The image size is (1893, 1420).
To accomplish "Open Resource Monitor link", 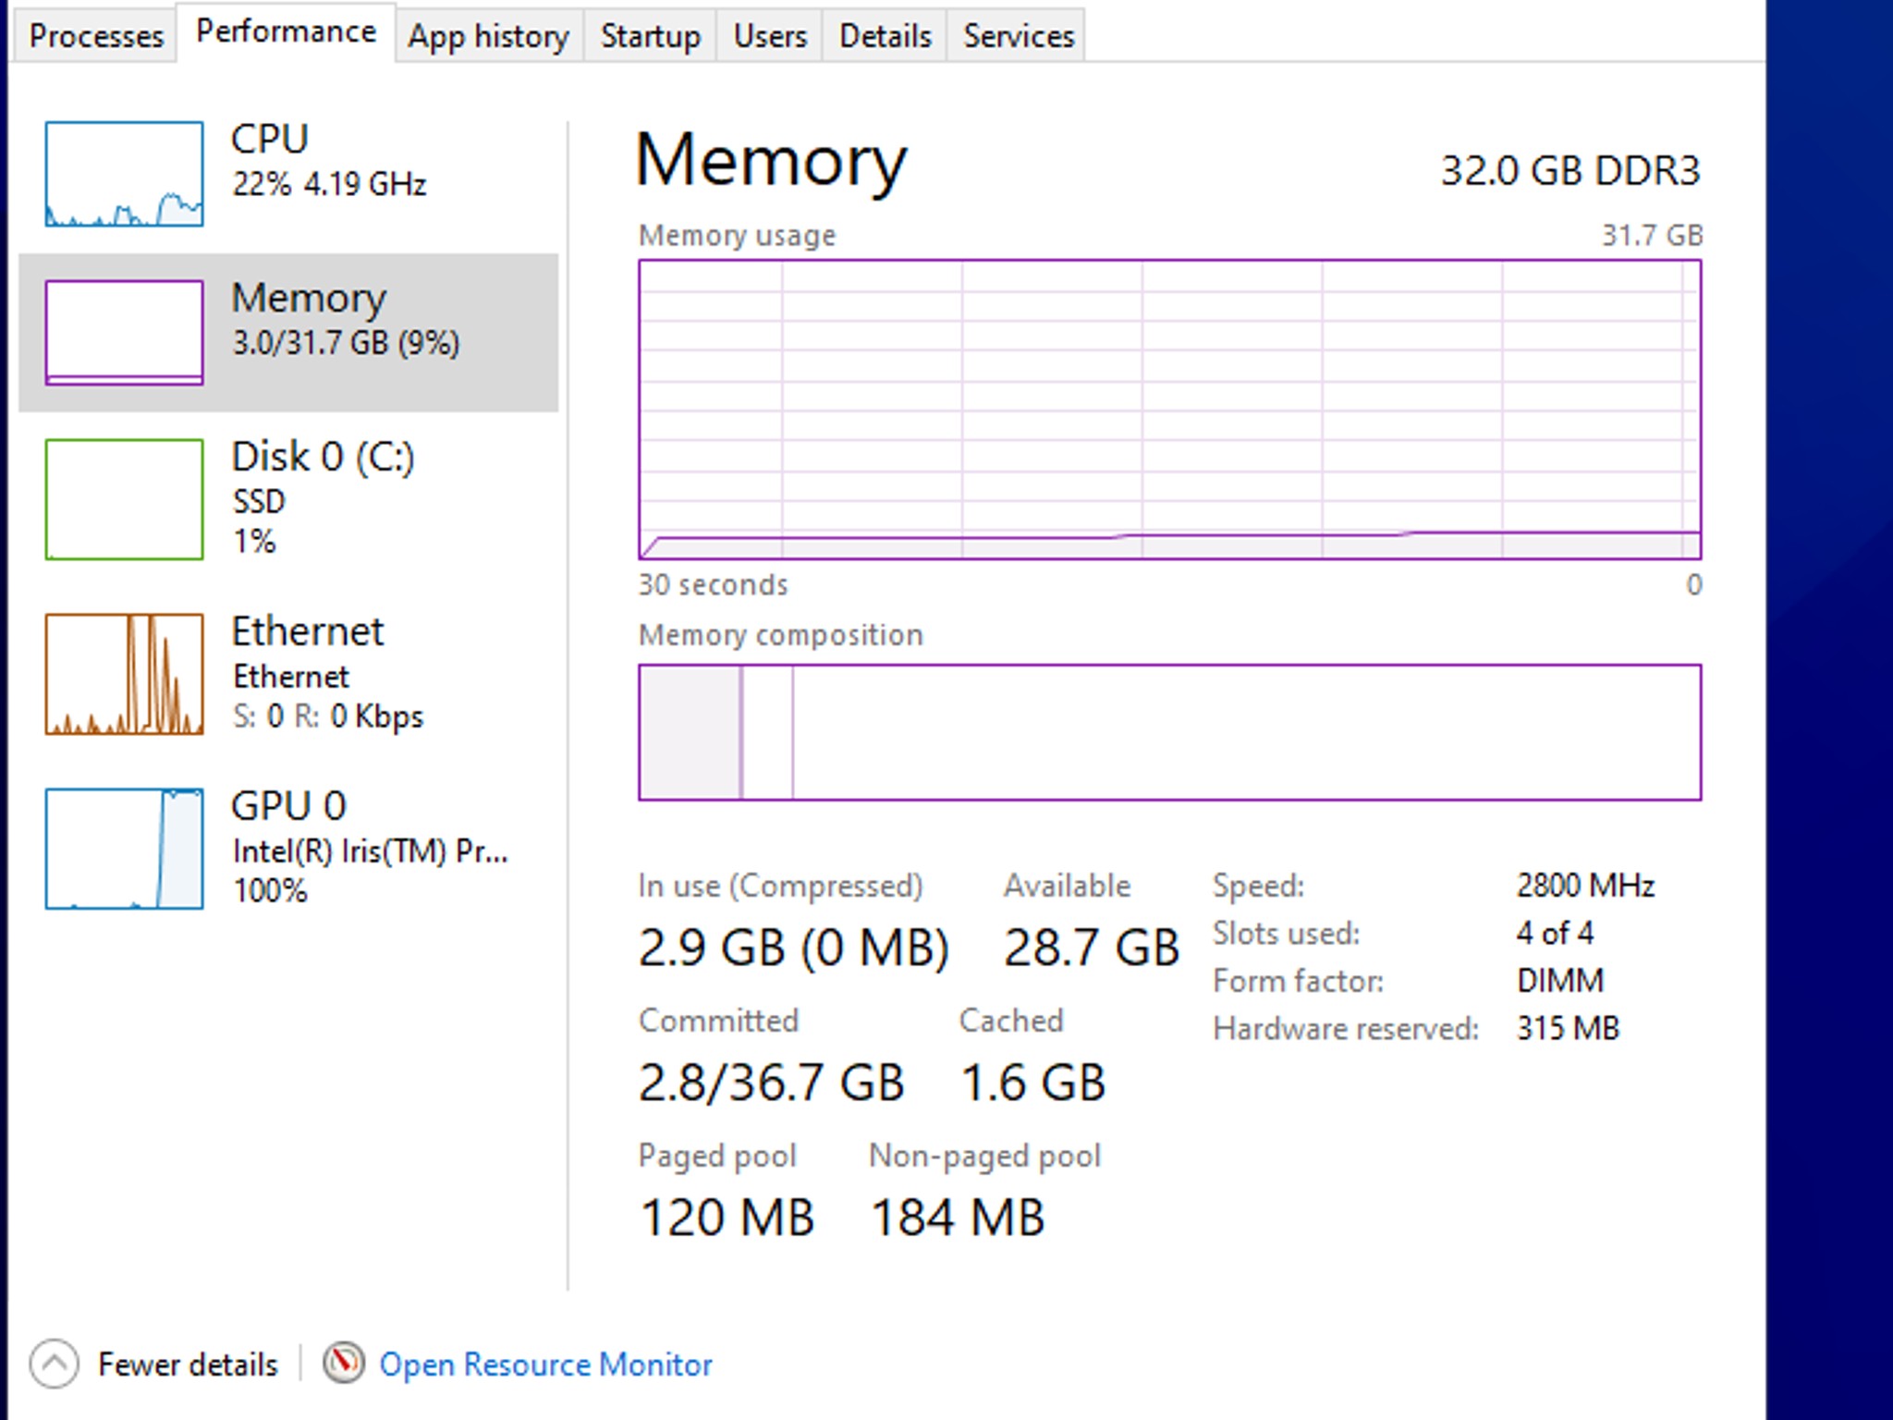I will 545,1365.
